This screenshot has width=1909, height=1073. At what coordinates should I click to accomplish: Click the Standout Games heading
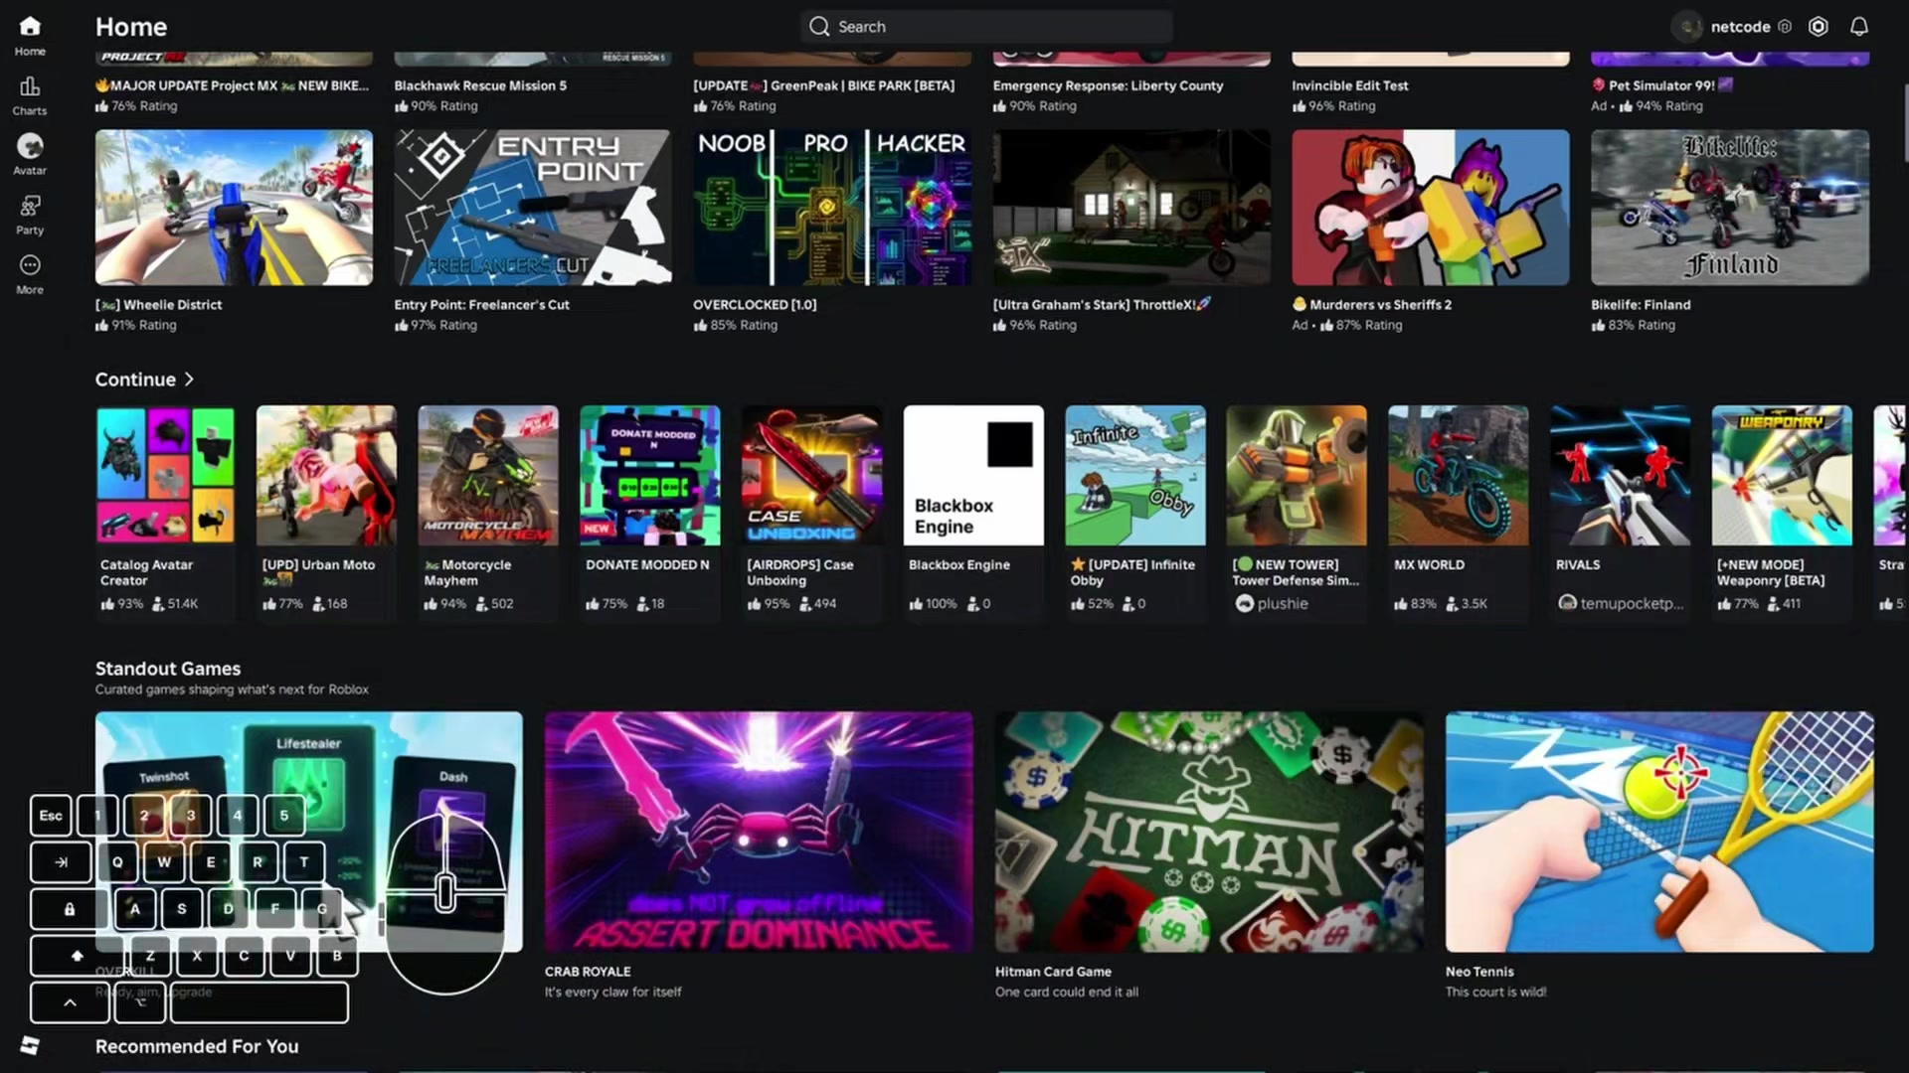pos(168,669)
